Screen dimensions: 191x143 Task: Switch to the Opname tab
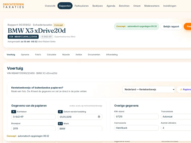pos(25,55)
